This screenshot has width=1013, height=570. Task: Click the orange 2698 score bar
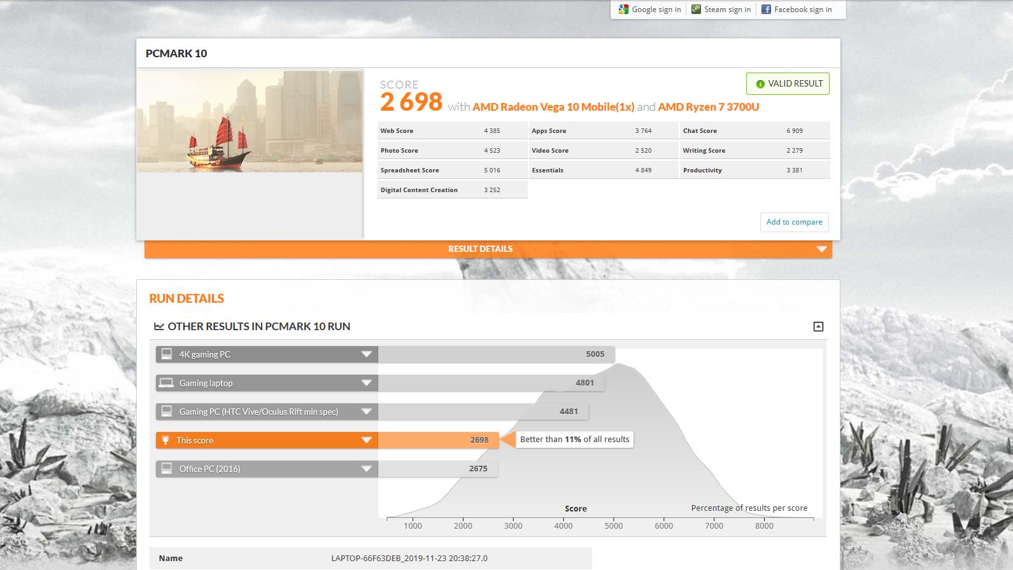coord(438,440)
